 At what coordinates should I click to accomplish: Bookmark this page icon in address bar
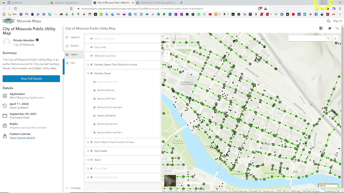pos(71,9)
